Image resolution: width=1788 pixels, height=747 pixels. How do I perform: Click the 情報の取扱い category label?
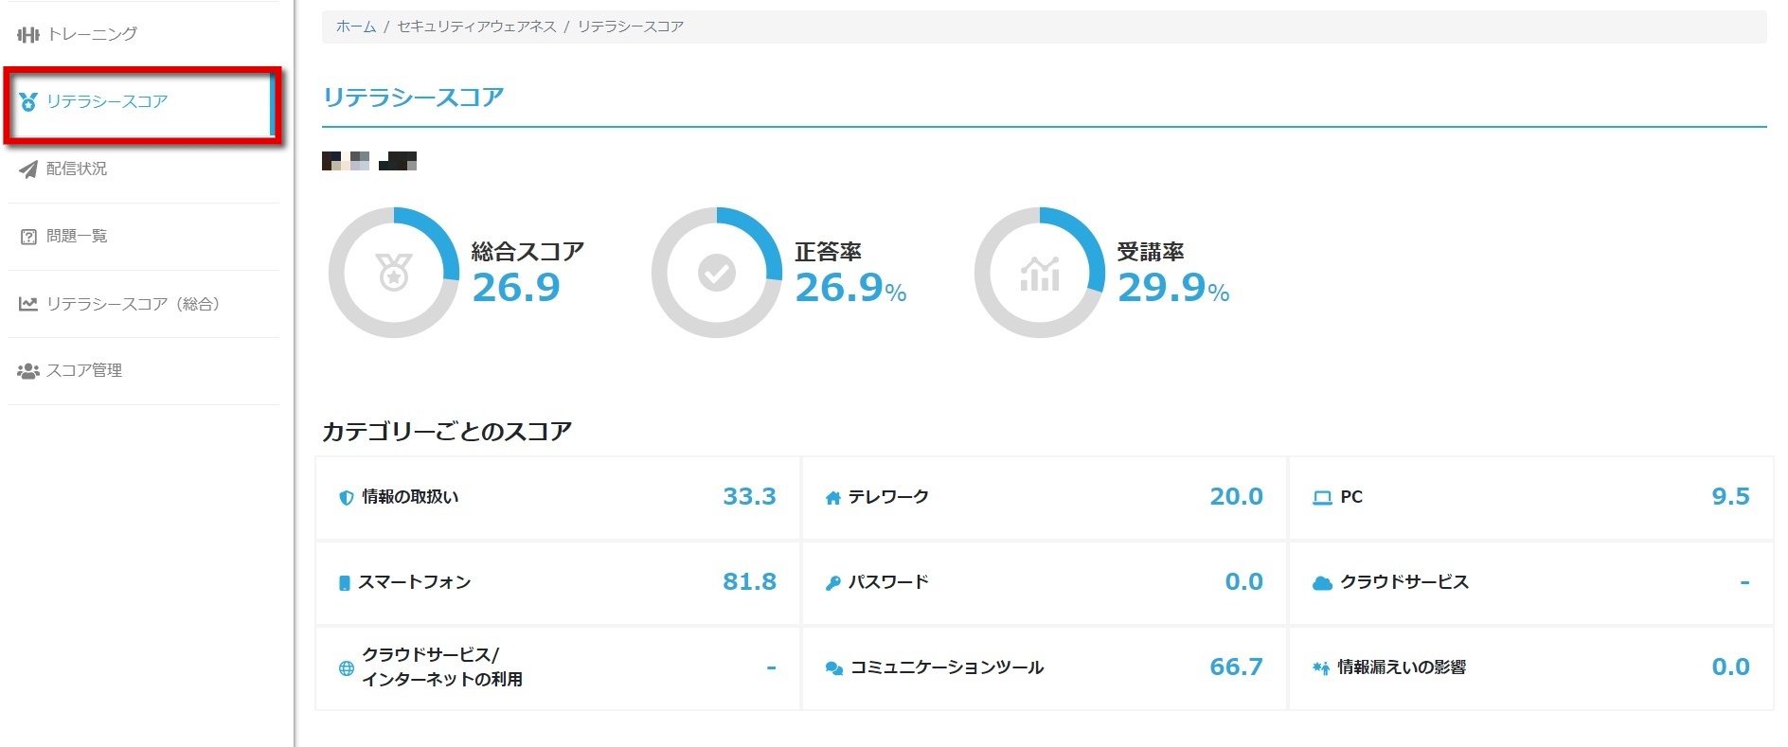tap(410, 497)
